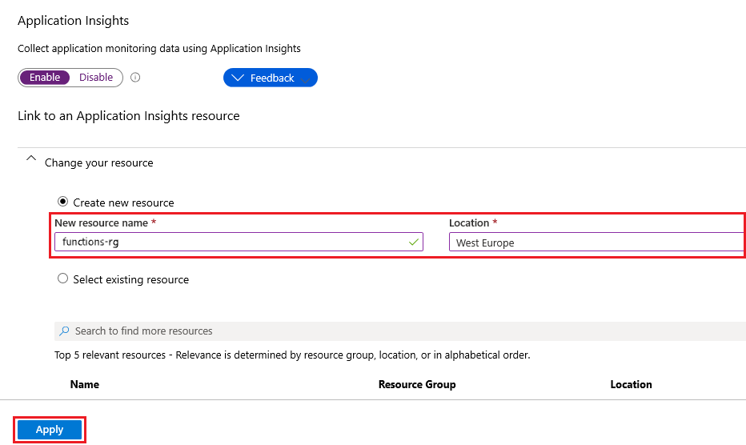This screenshot has width=746, height=445.
Task: Focus the Search to find more resources box
Action: [400, 331]
